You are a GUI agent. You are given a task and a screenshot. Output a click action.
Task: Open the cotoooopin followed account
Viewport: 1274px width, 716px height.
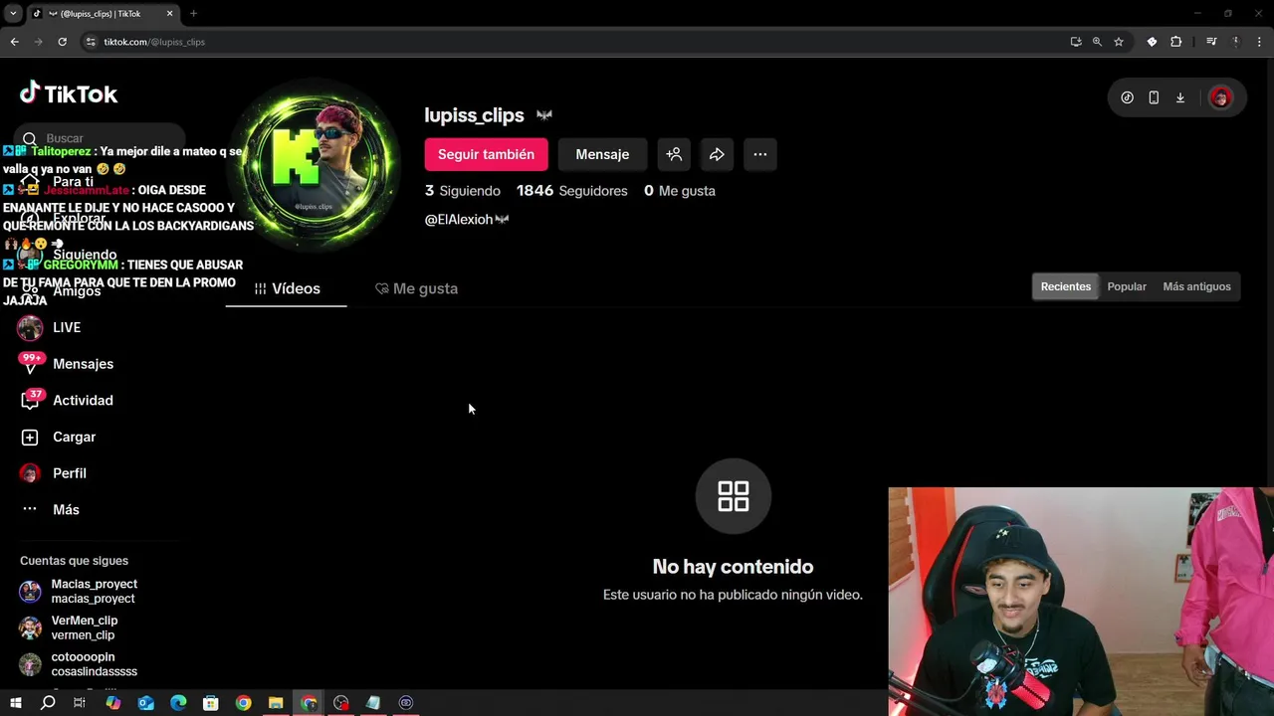[x=80, y=664]
